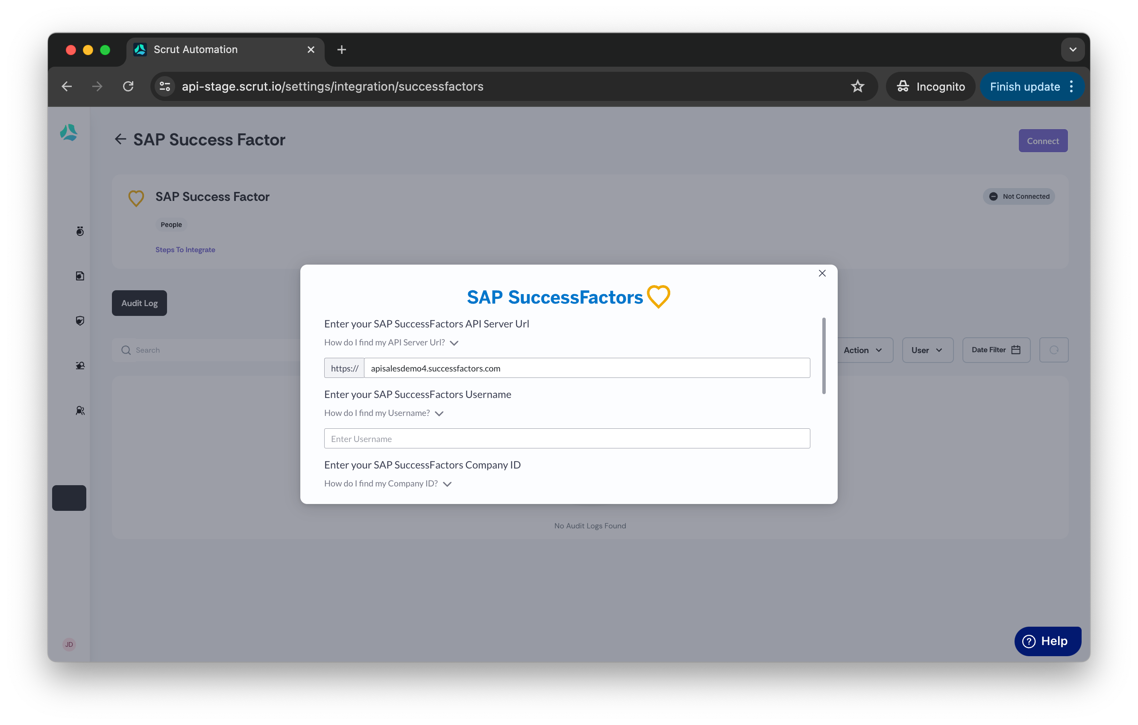Go back in browser history
This screenshot has height=725, width=1138.
coord(67,86)
